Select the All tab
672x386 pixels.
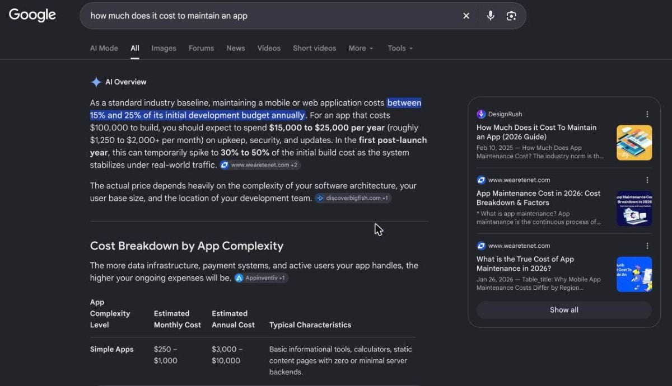(x=135, y=48)
